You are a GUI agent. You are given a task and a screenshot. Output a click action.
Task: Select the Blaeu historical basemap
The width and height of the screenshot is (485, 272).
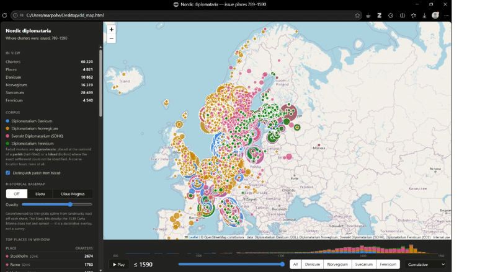pos(40,194)
